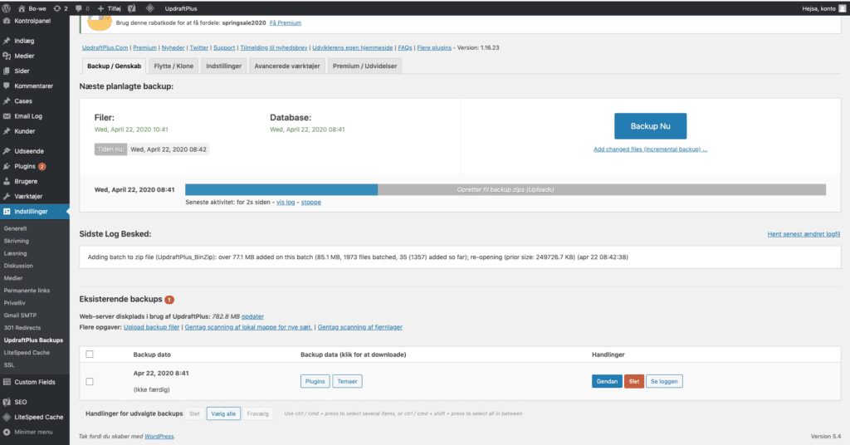Open Medier media icon in sidebar
The image size is (850, 445).
coord(7,56)
